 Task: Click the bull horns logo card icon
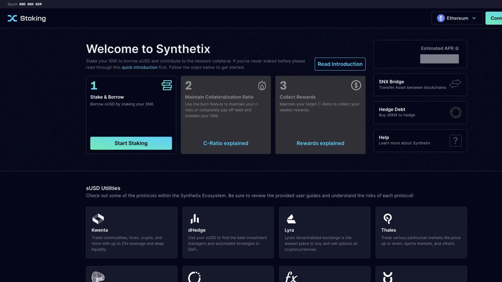click(x=388, y=277)
